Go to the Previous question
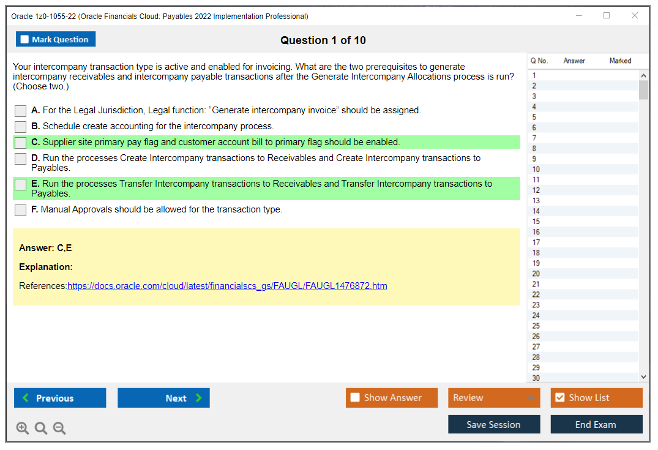 tap(60, 398)
